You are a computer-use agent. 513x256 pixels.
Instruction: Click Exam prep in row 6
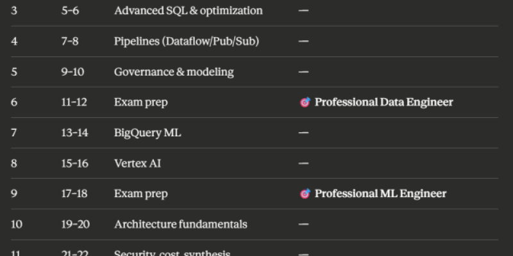click(x=141, y=102)
